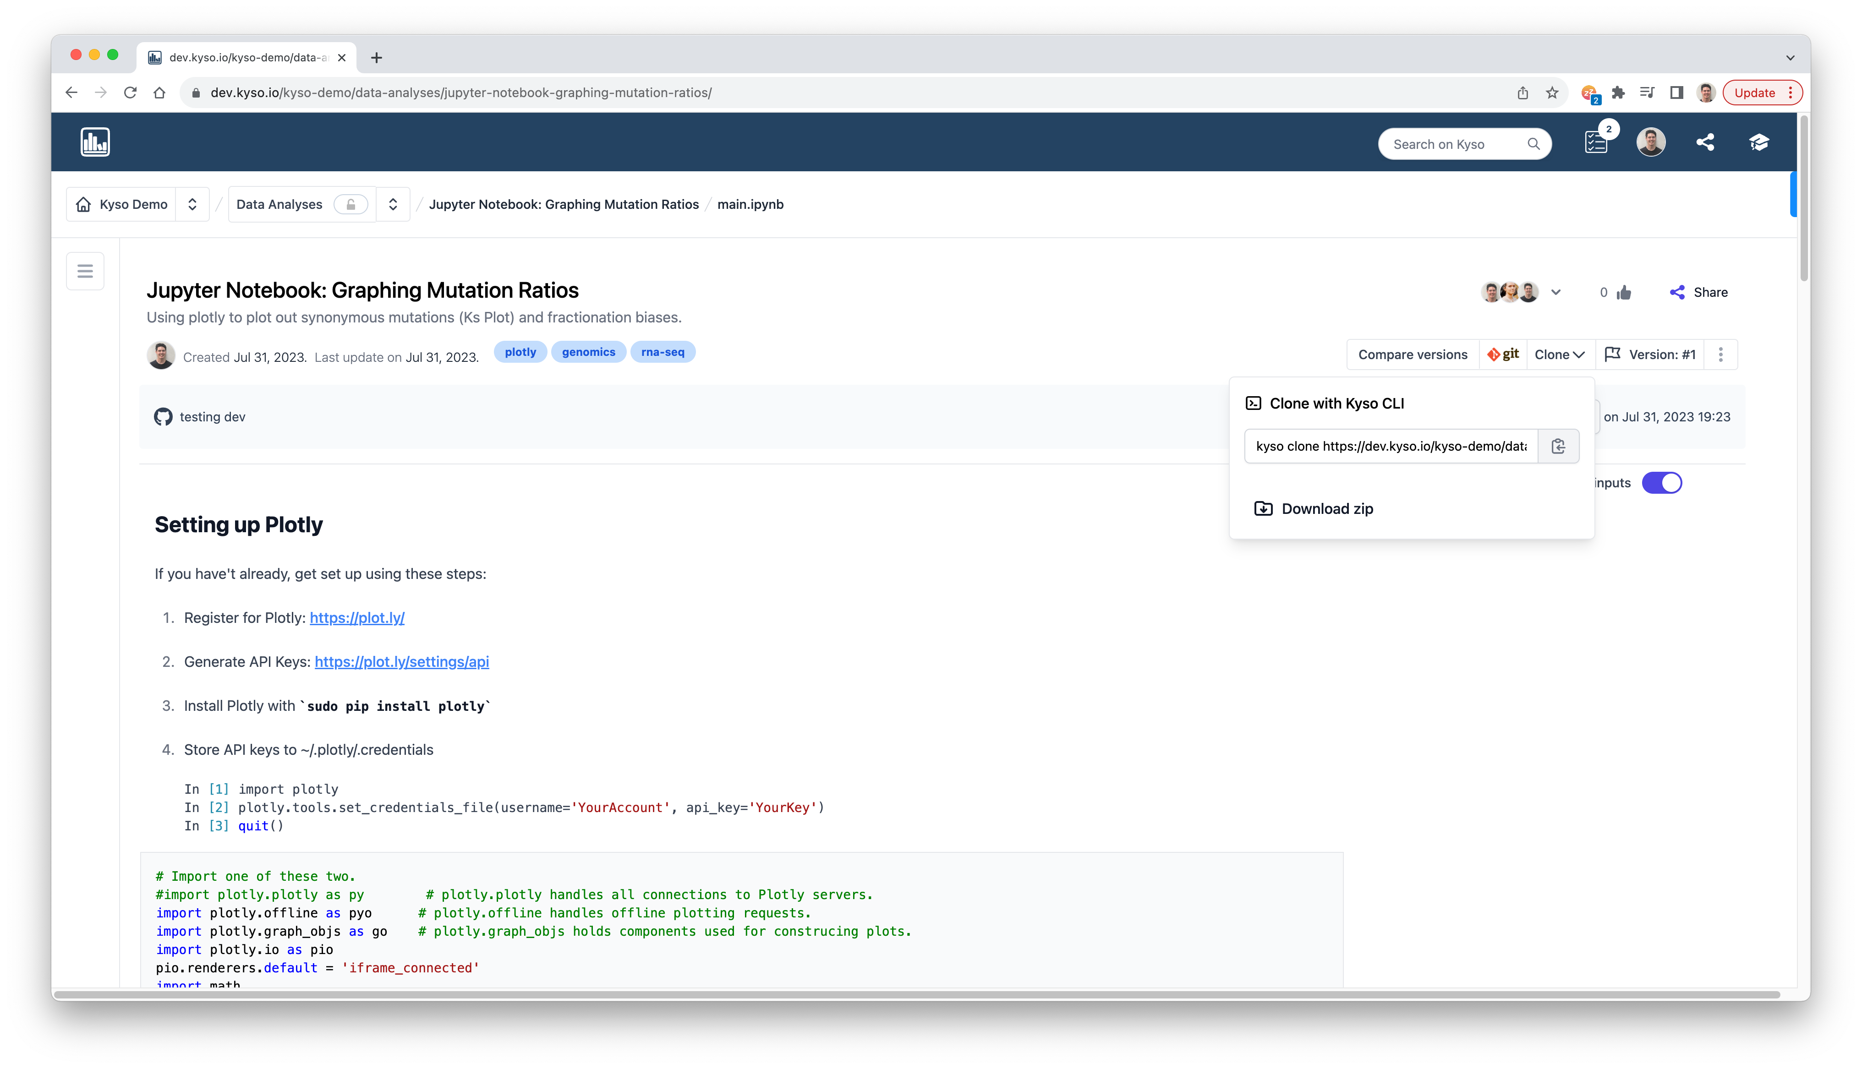Expand the Kyso Demo organization selector
The image size is (1862, 1069).
[192, 205]
